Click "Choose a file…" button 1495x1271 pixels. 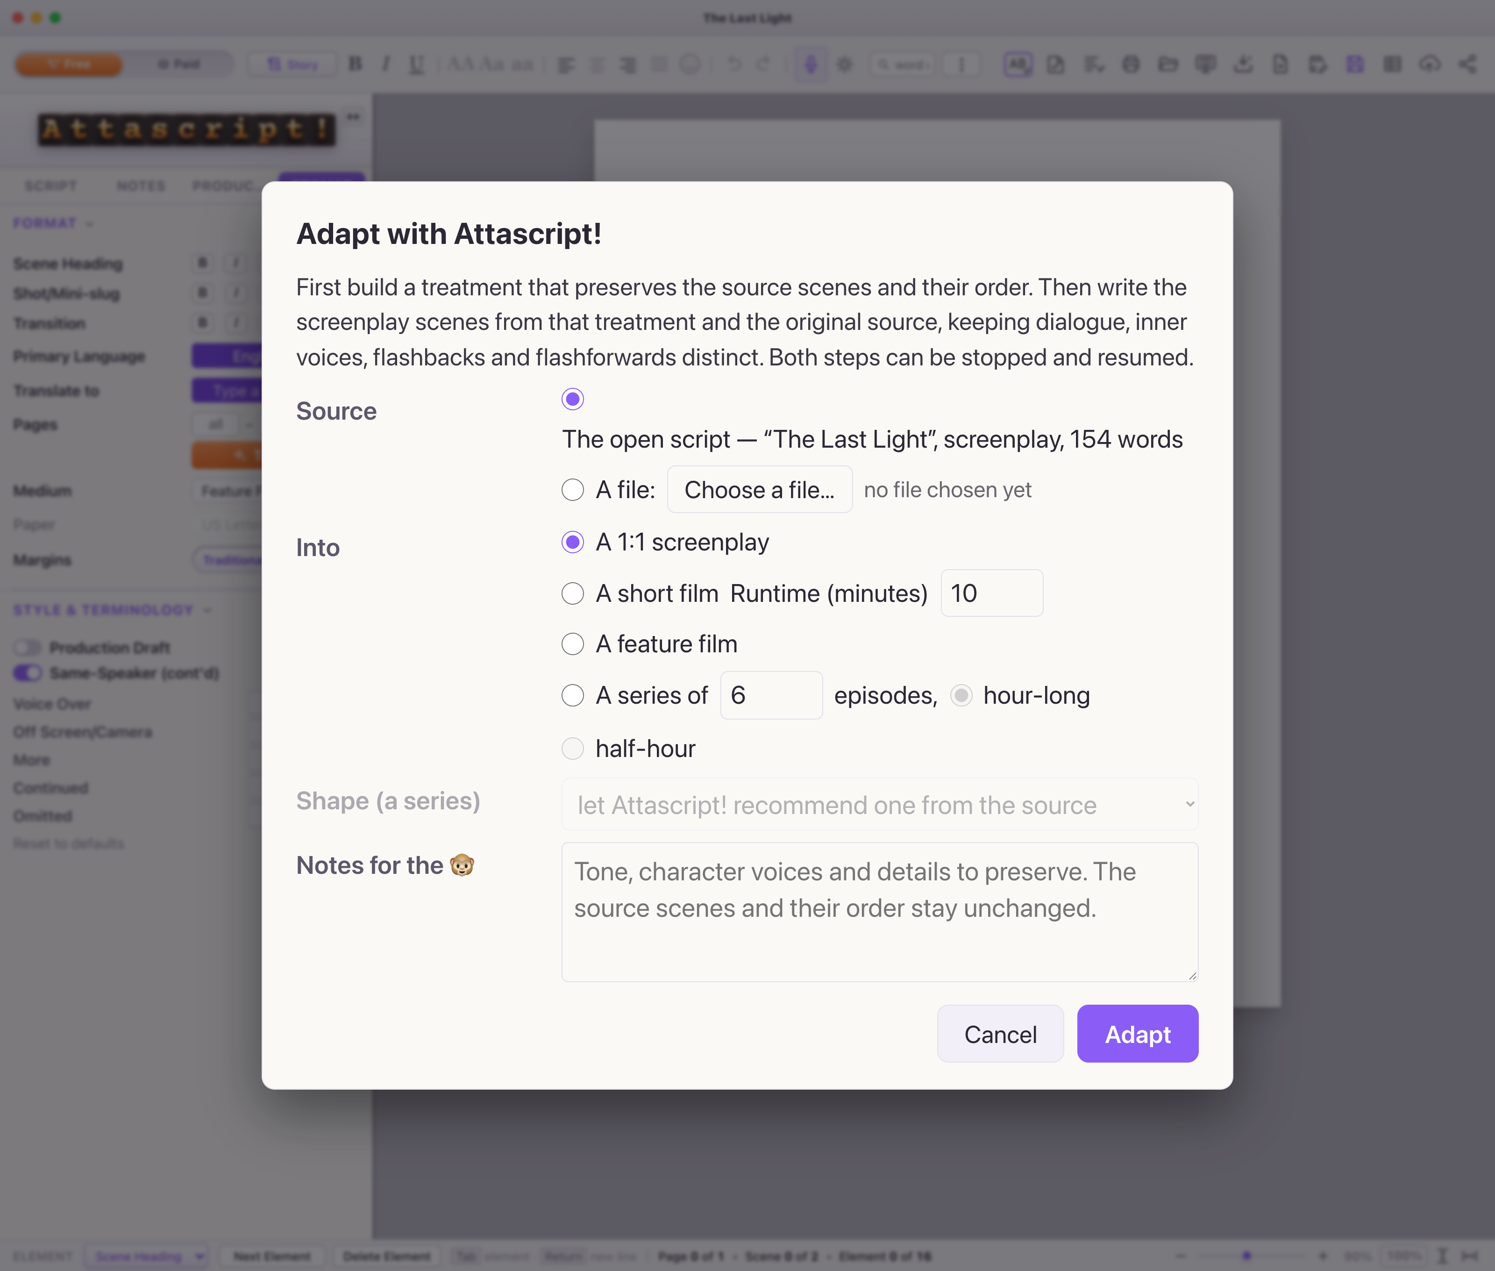759,490
